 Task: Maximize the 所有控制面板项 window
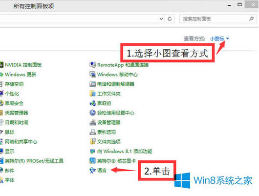(239, 4)
